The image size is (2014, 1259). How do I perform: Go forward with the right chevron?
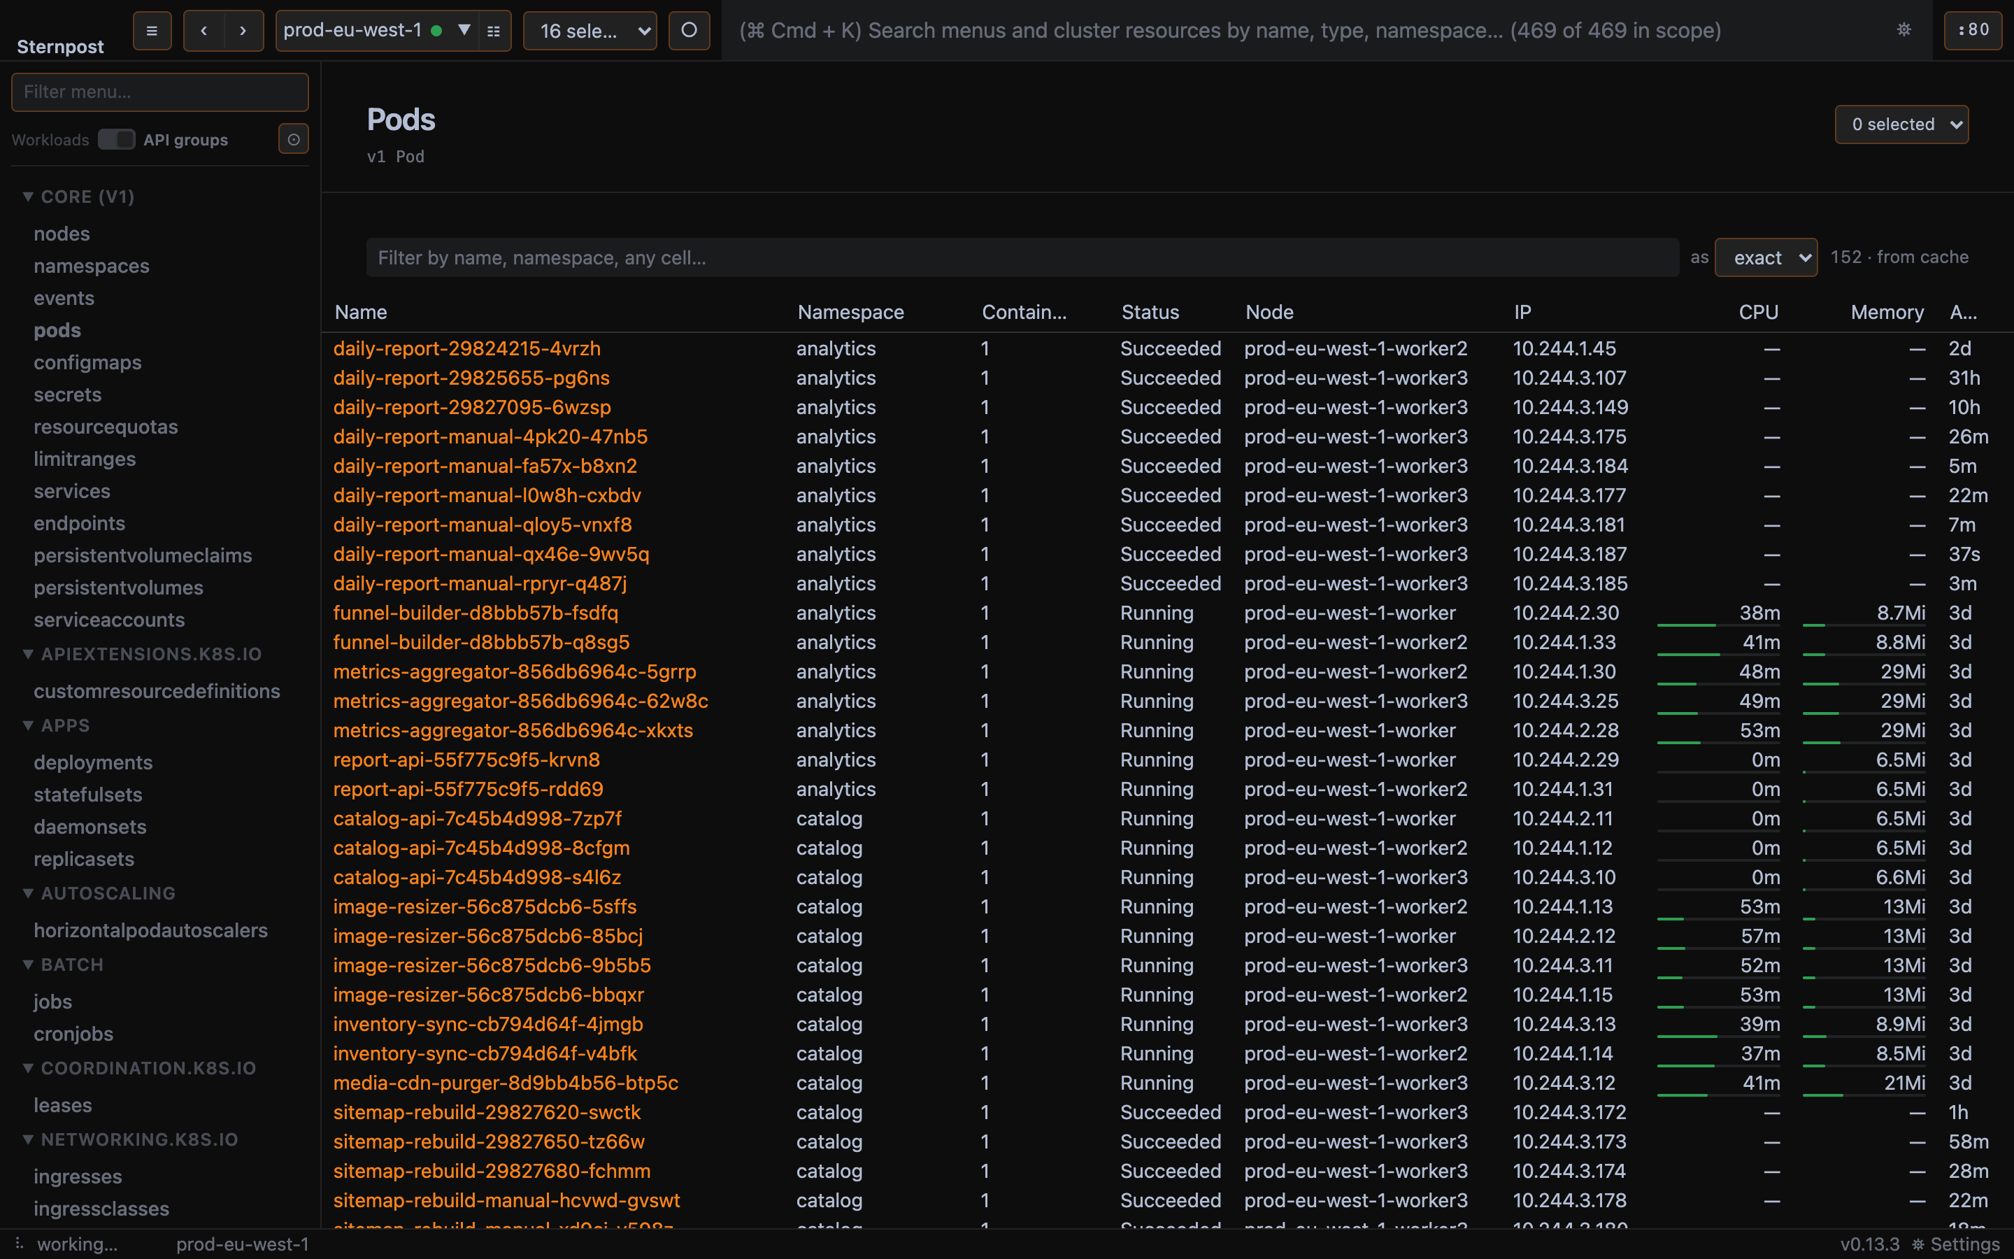click(243, 31)
